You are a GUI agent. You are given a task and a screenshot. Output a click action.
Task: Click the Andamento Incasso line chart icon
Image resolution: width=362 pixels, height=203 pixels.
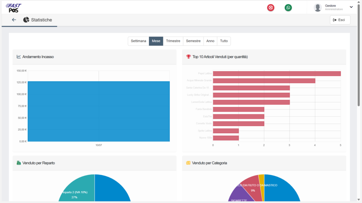(19, 57)
